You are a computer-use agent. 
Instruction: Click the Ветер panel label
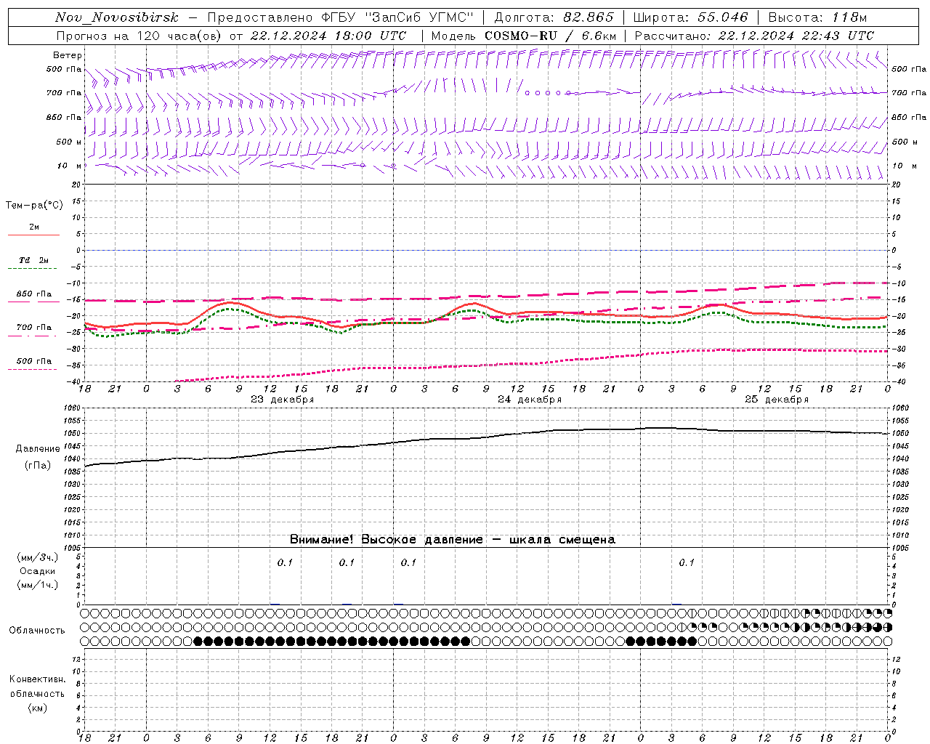pyautogui.click(x=68, y=55)
